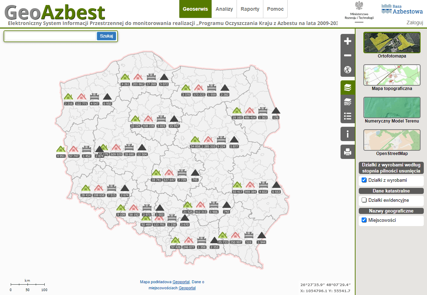Image resolution: width=427 pixels, height=295 pixels.
Task: Enable the Działki ewidencyjne checkbox
Action: 364,200
